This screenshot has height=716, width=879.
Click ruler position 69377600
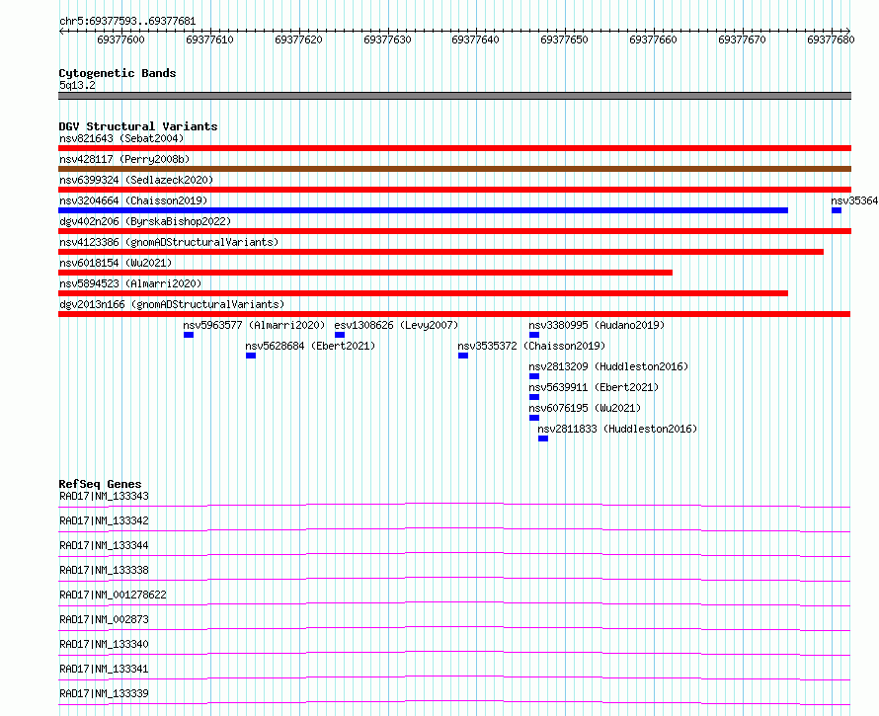(121, 40)
